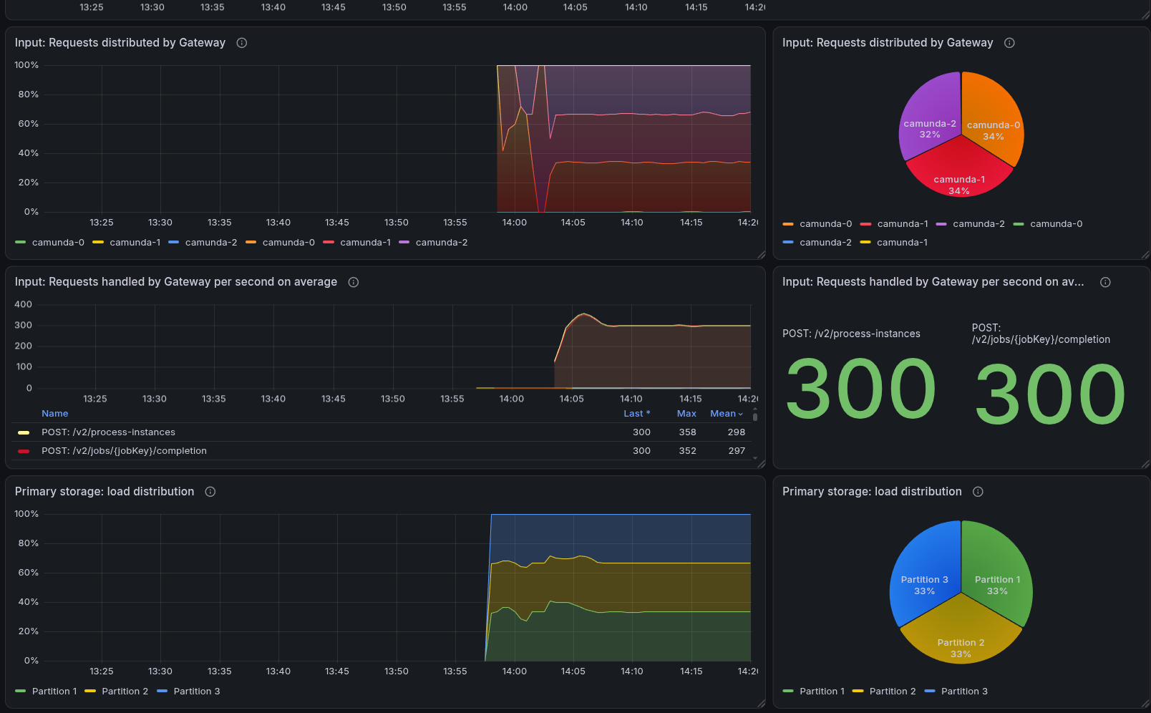The width and height of the screenshot is (1151, 713).
Task: Click the purple camunda-2 swatch in the pie legend
Action: 941,224
